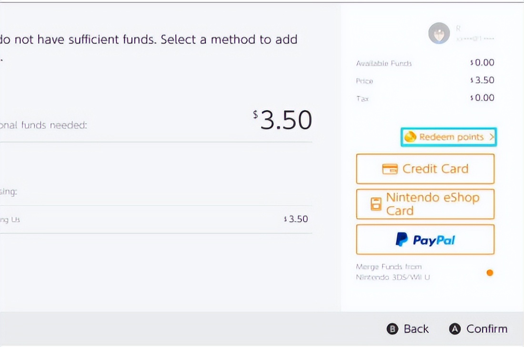Click the user profile avatar
The width and height of the screenshot is (524, 347).
439,33
